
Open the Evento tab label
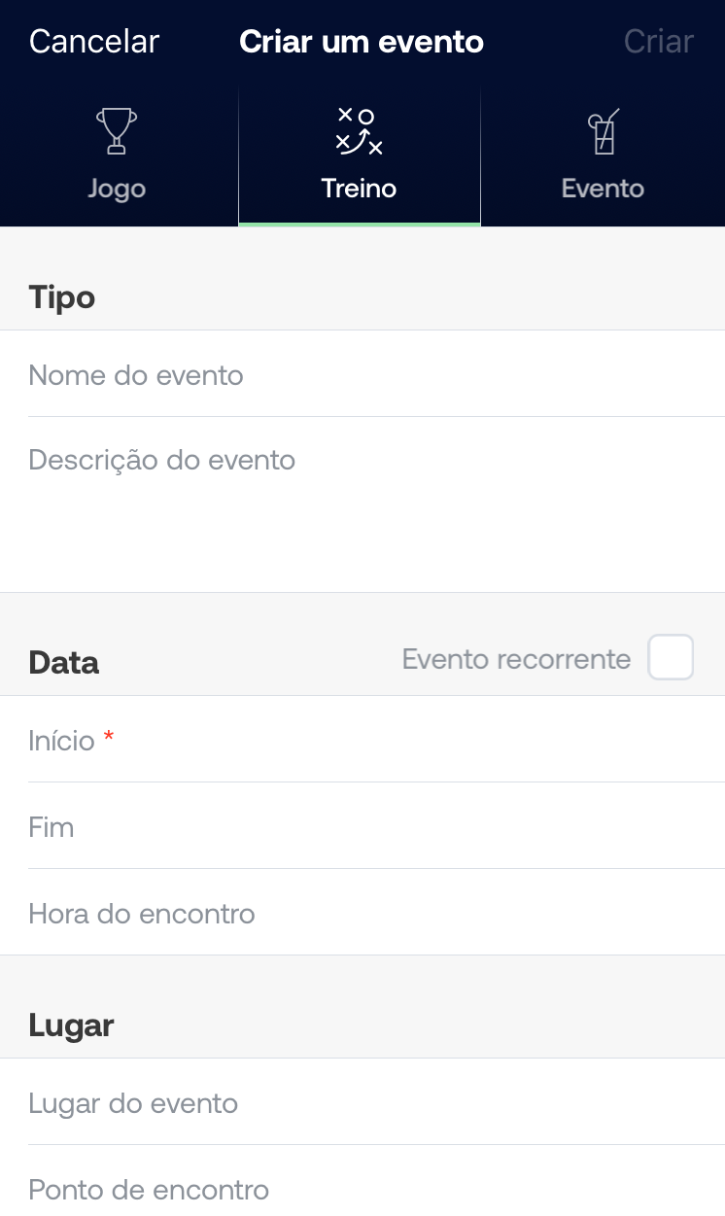[603, 189]
